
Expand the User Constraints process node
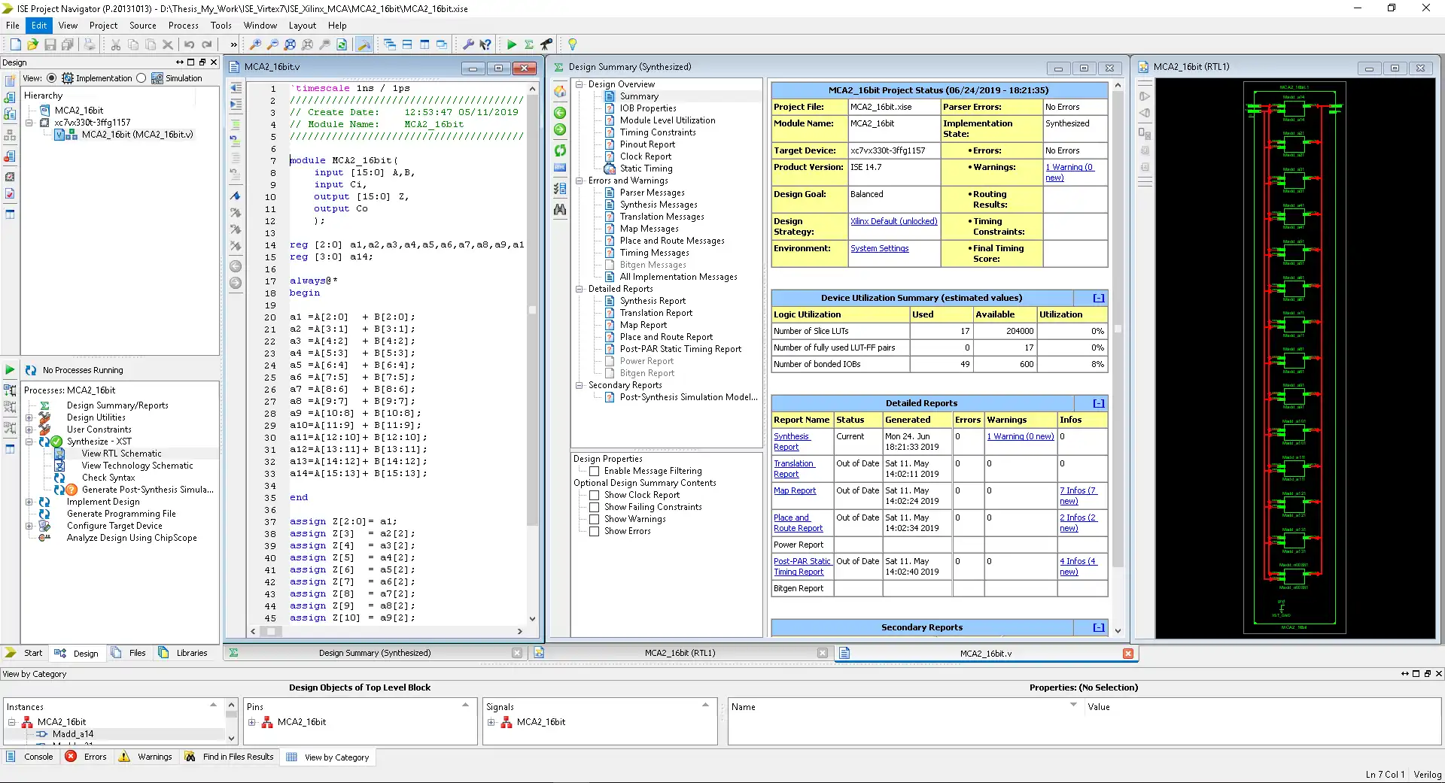(x=29, y=429)
